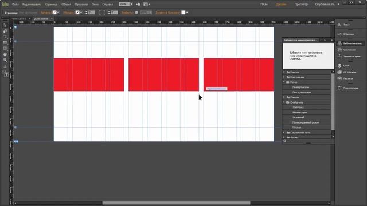Switch to the site plan document tab
Screen dimensions: 367x206
[x=19, y=19]
